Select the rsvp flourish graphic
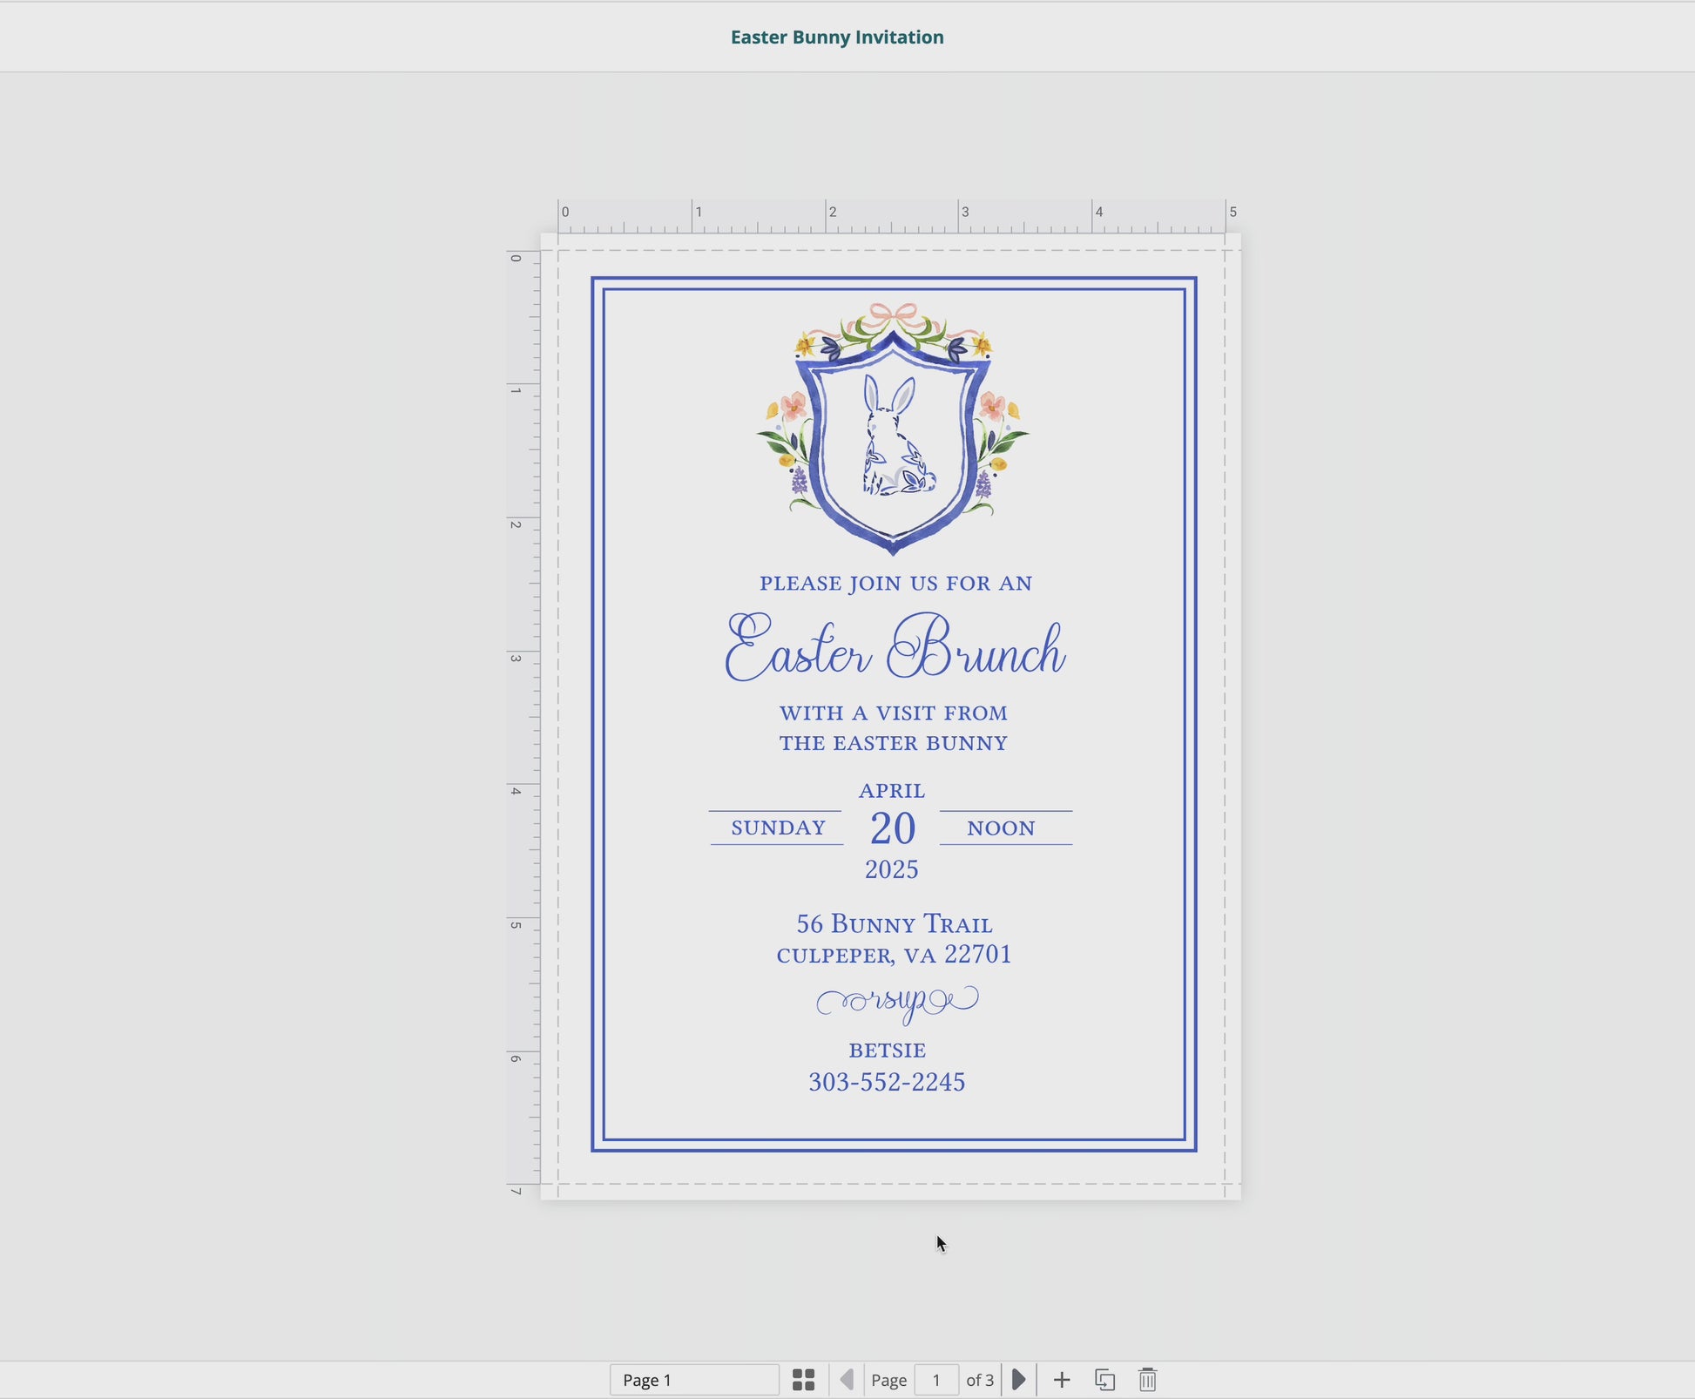Screen dimensions: 1695x1399 coord(897,1002)
